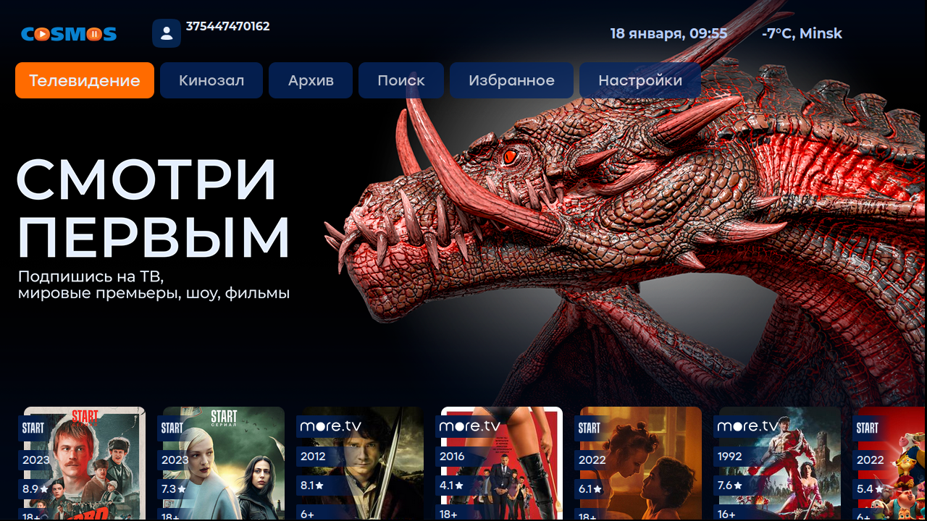Click the Подпишись на ТВ subtitle text
This screenshot has height=521, width=927.
[154, 285]
